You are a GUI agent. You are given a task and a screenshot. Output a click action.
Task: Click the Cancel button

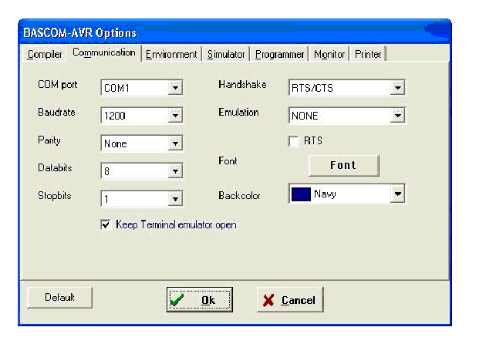click(290, 299)
